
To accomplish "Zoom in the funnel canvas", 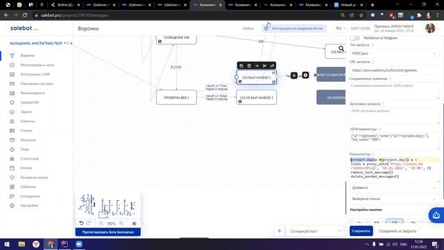I will 121,224.
